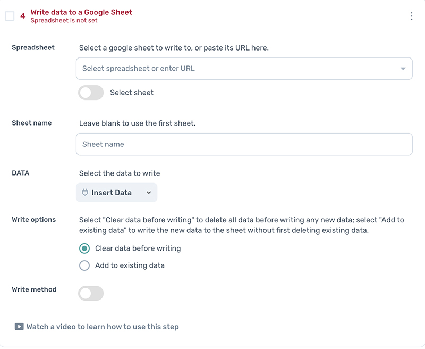Turn on the "Write method" toggle
425x349 pixels.
click(91, 293)
